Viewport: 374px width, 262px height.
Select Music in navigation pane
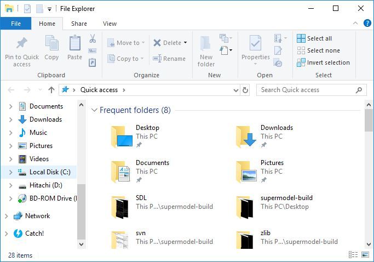click(x=38, y=133)
